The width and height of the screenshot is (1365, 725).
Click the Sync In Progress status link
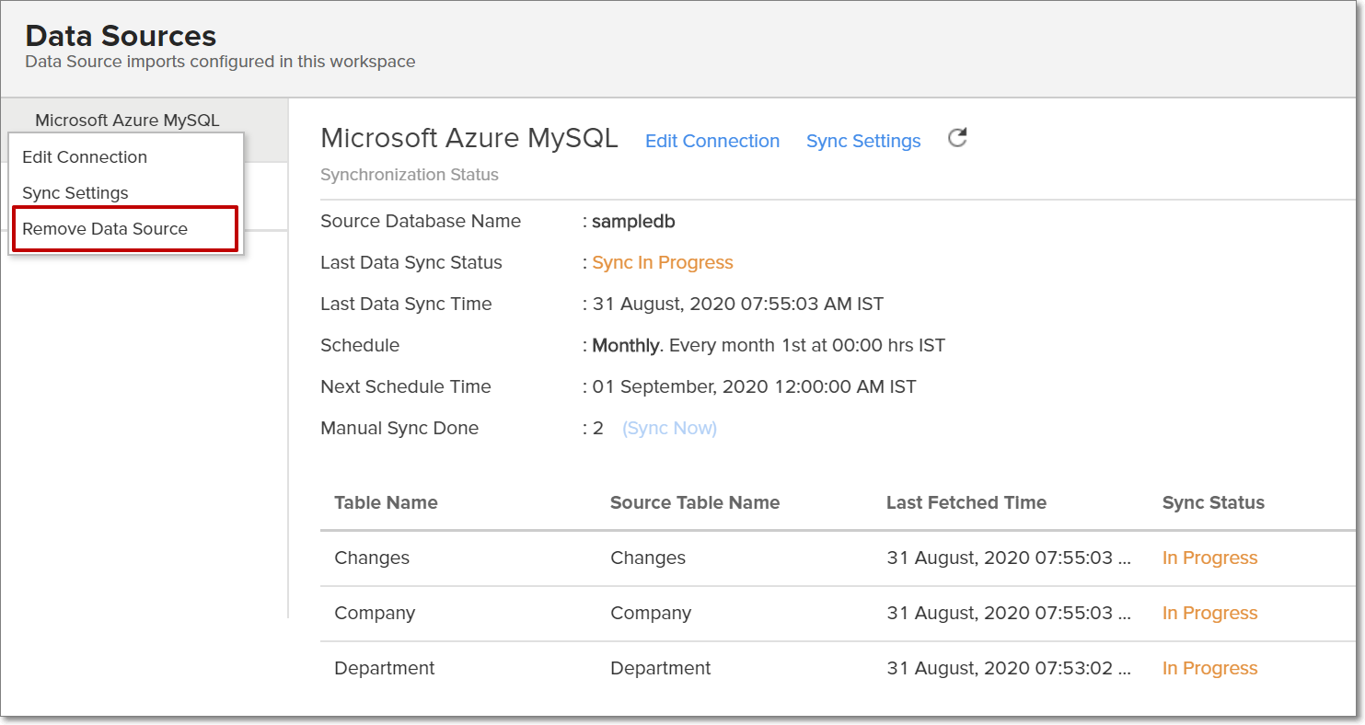coord(662,262)
